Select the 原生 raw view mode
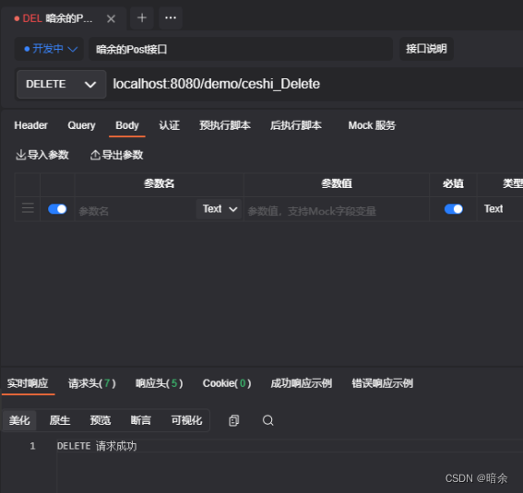Screen dimensions: 523x493 point(60,420)
